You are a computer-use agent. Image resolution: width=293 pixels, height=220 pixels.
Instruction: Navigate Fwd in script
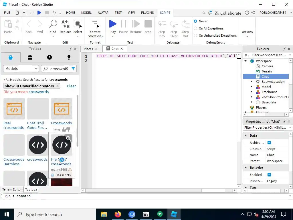[40, 24]
